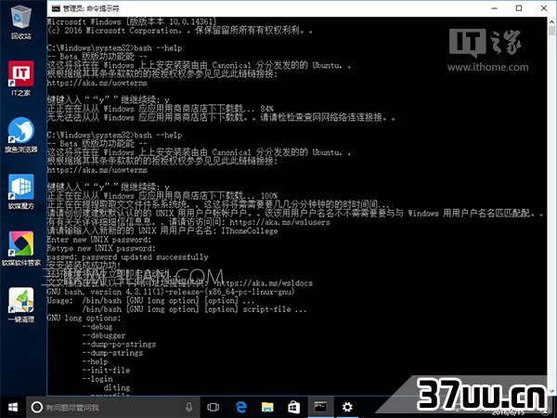Click "passwd: password updated successfully" line
This screenshot has height=418, width=557.
tap(127, 257)
